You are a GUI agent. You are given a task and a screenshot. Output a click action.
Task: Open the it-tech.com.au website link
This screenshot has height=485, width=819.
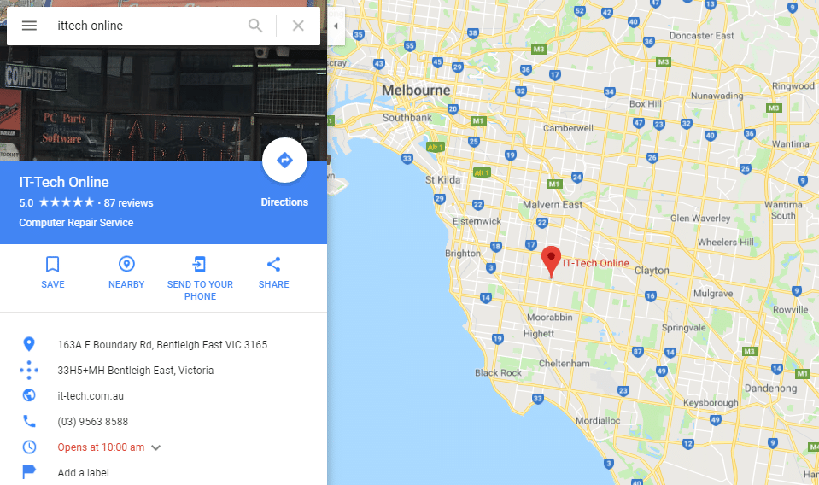(91, 395)
